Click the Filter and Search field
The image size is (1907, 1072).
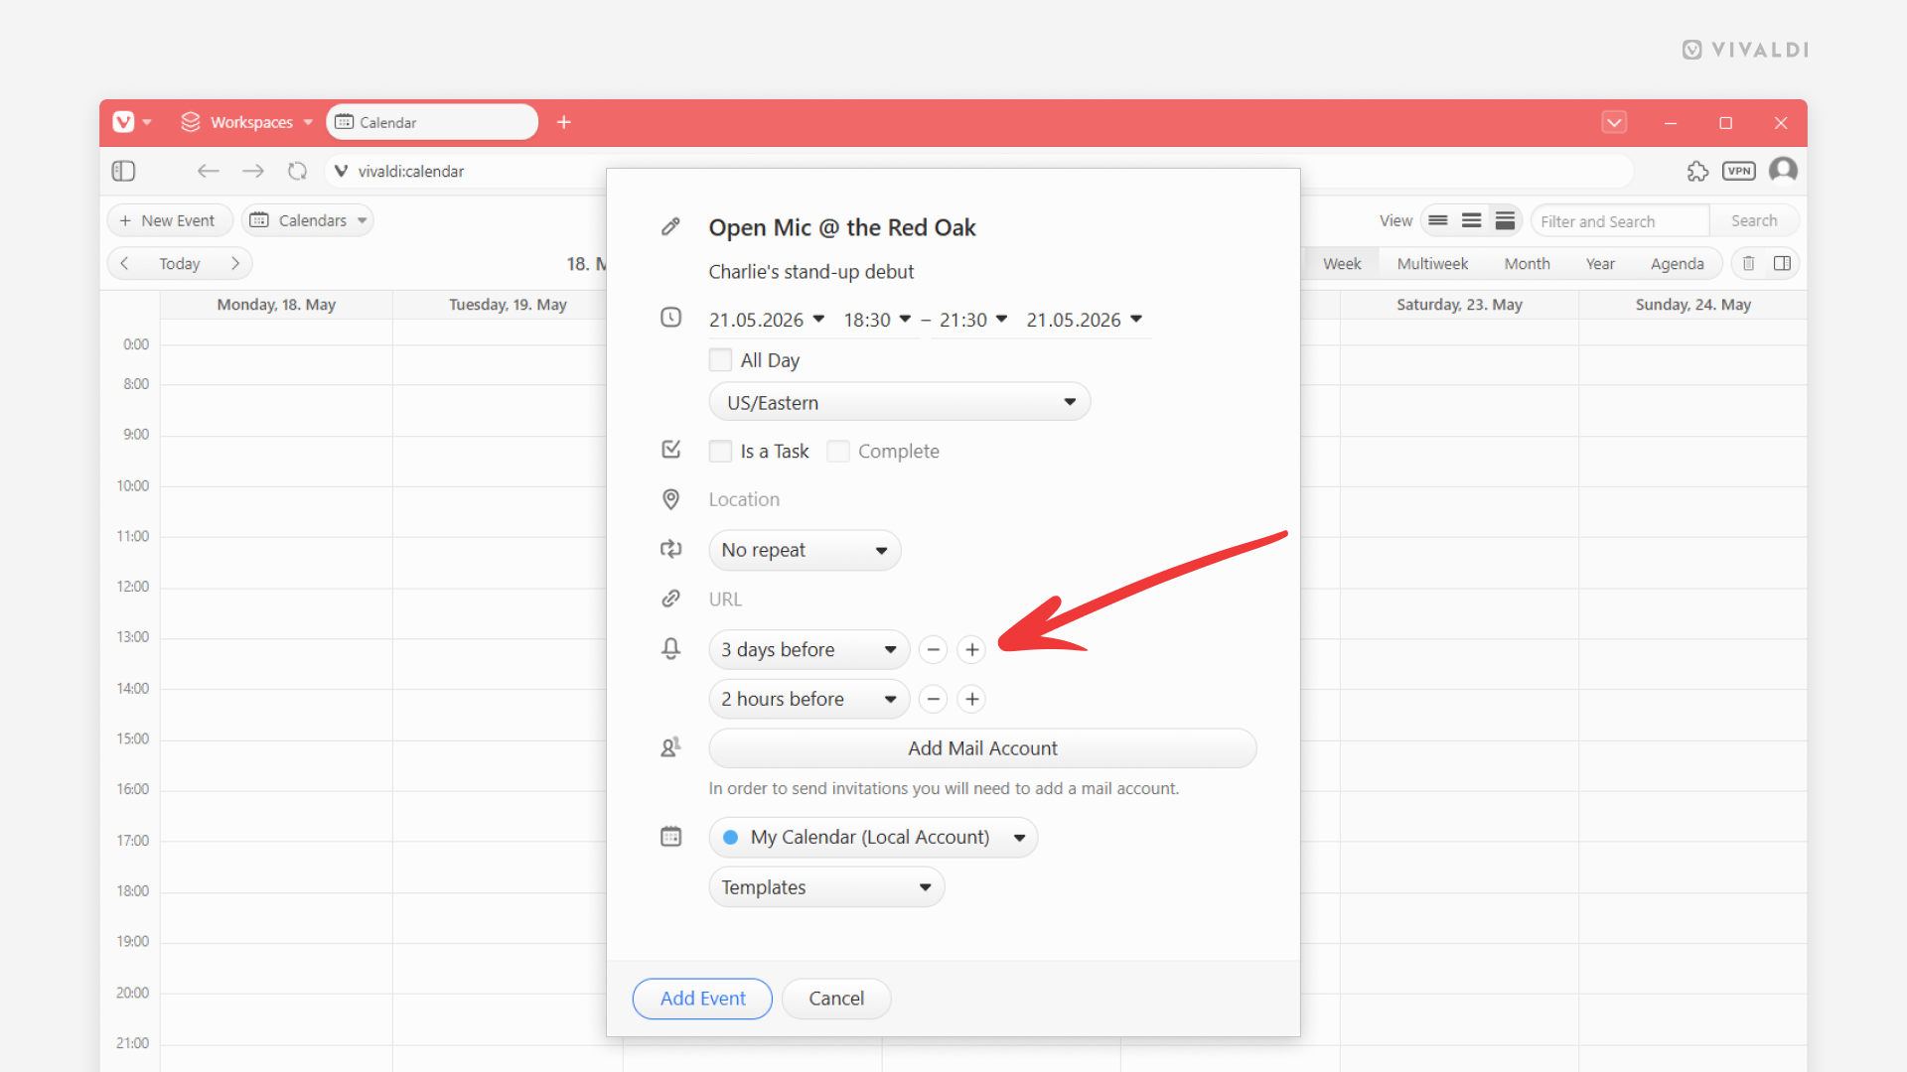coord(1619,220)
